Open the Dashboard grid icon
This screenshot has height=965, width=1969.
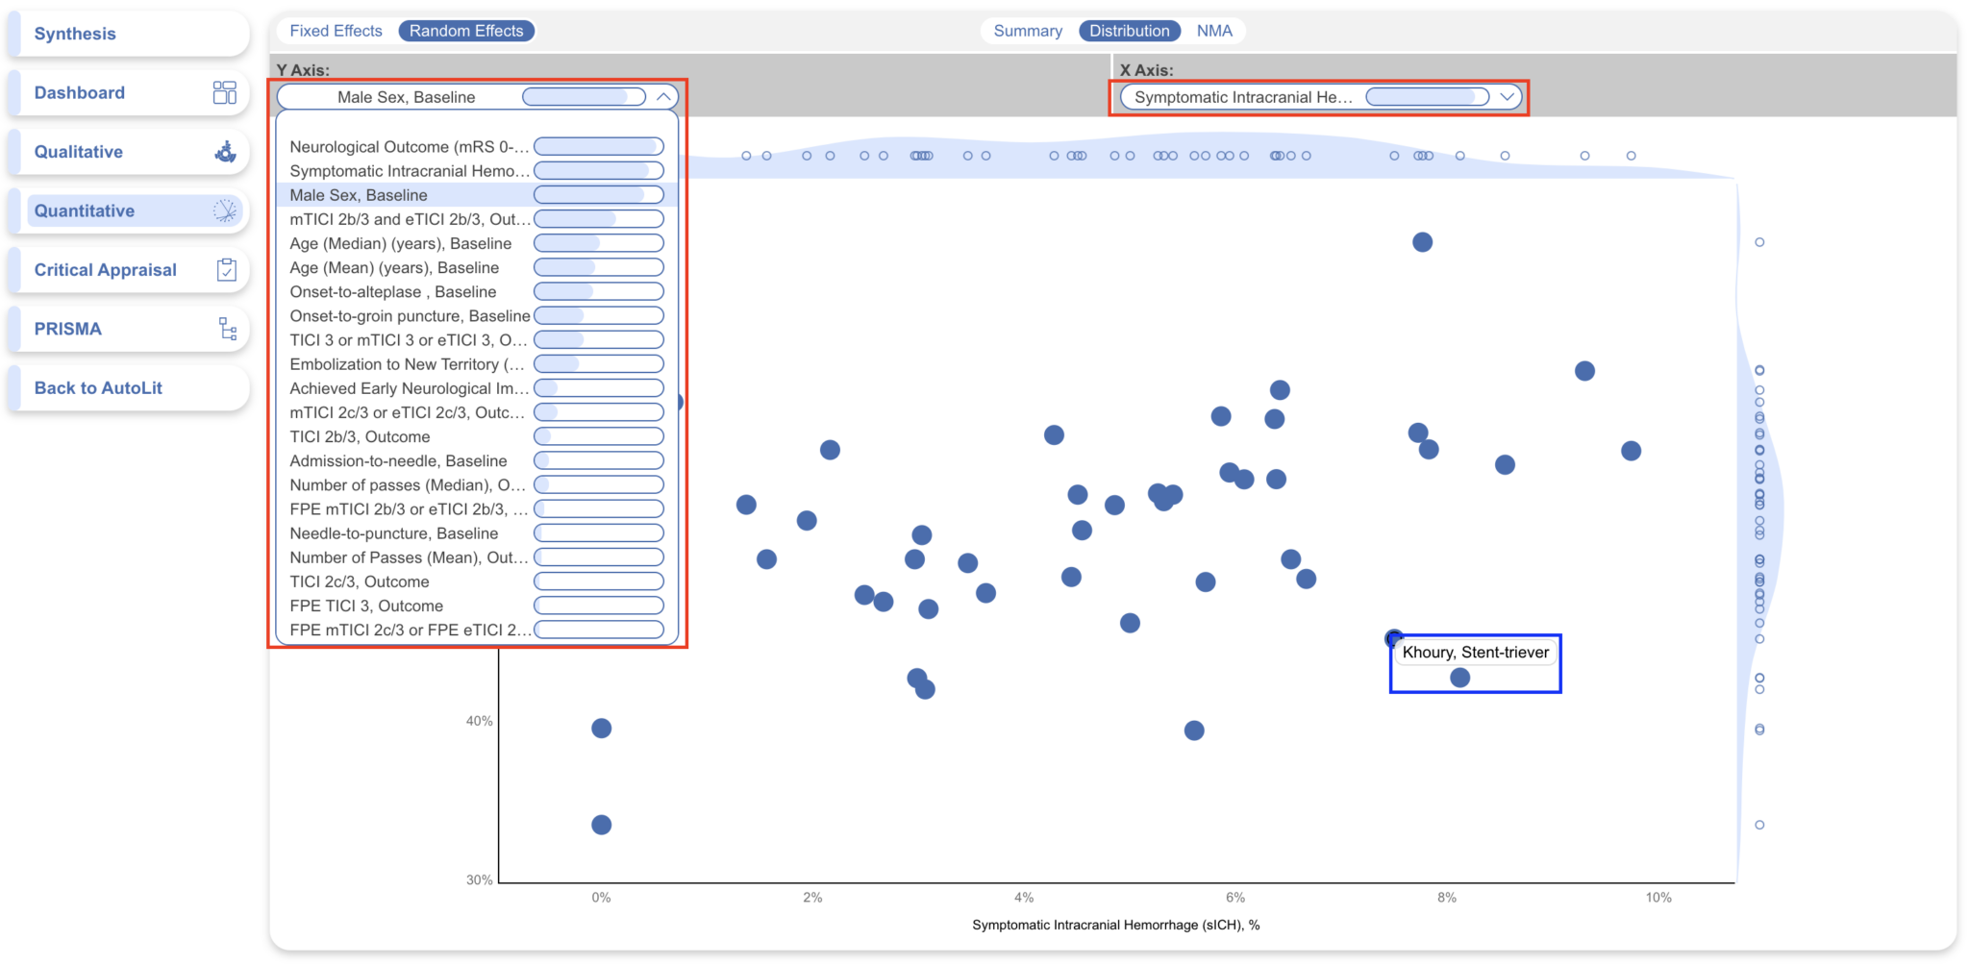click(224, 92)
